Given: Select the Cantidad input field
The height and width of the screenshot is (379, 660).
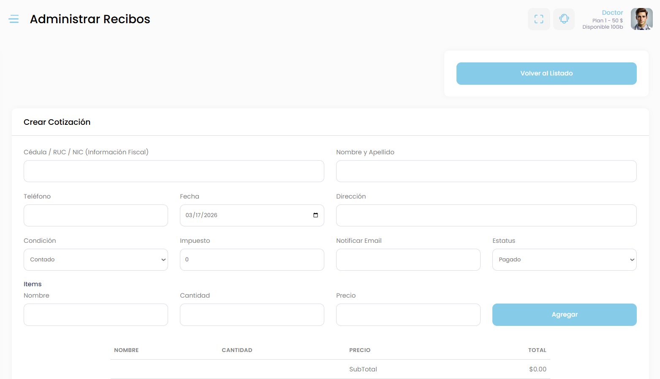Looking at the screenshot, I should coord(252,315).
